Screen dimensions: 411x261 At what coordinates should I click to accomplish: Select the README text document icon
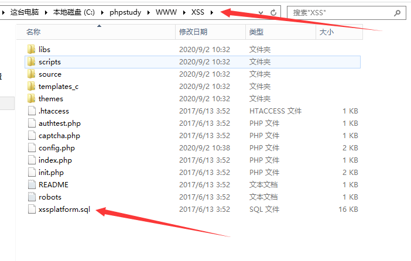pos(32,185)
